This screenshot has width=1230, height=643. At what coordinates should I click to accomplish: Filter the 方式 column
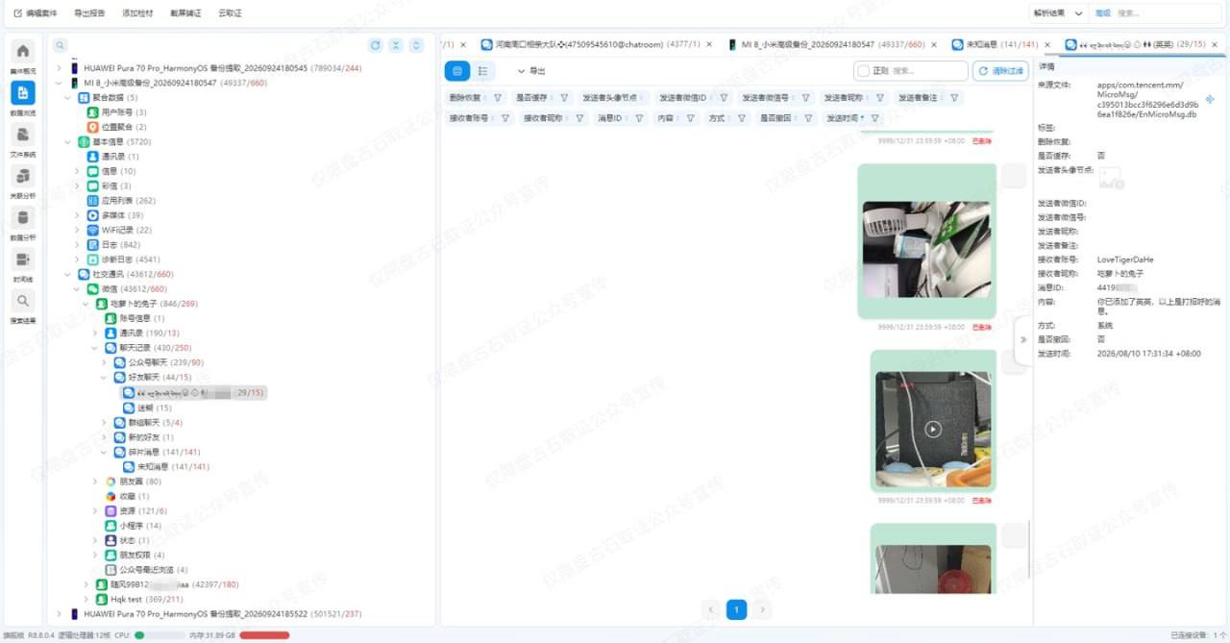click(742, 118)
